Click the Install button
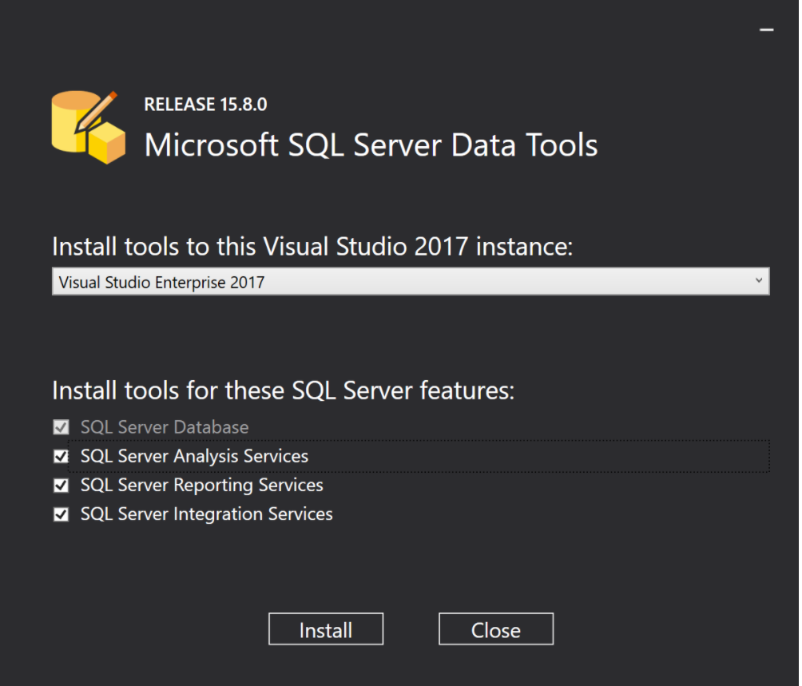 tap(325, 629)
